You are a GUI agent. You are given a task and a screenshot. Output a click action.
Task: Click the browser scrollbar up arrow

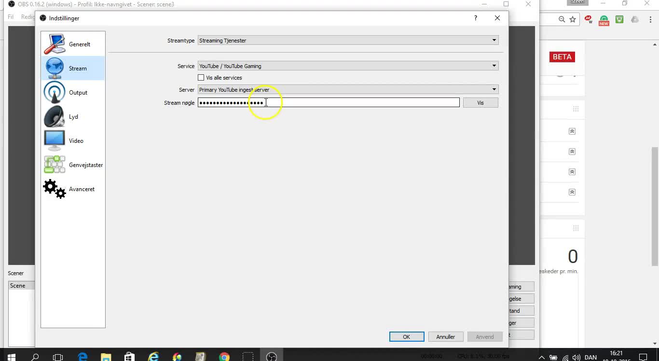pos(655,44)
